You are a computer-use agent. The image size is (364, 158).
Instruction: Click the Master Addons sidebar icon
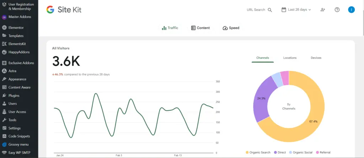pyautogui.click(x=4, y=17)
